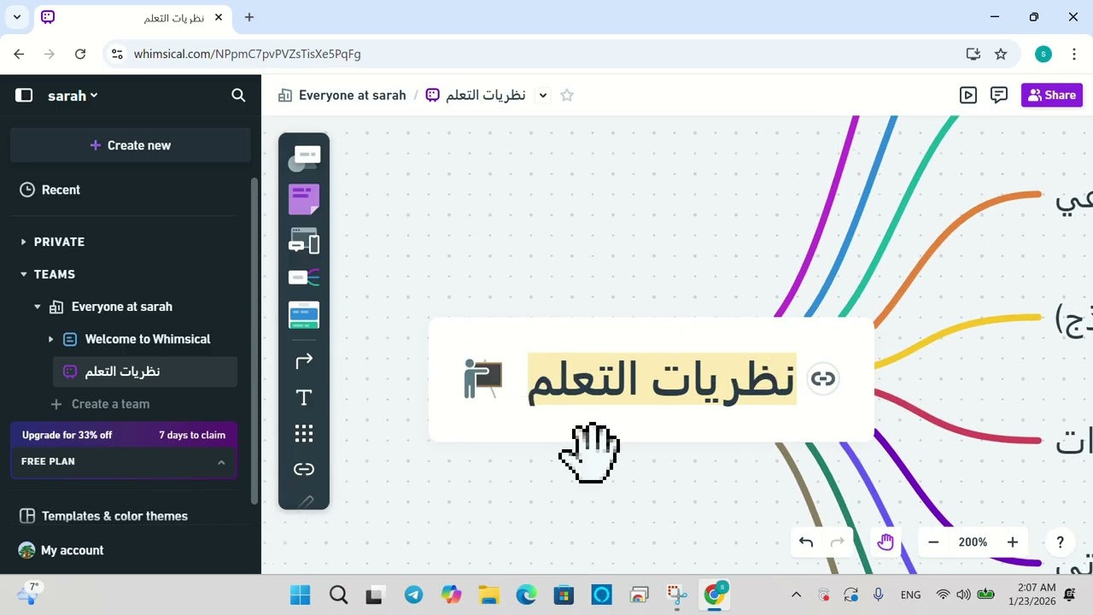This screenshot has width=1093, height=615.
Task: Open Snipping Tool from taskbar
Action: (x=677, y=594)
